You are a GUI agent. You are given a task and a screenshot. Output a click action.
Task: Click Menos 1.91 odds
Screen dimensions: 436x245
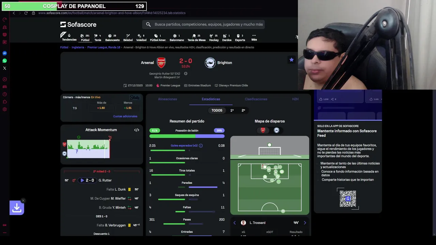coord(128,108)
